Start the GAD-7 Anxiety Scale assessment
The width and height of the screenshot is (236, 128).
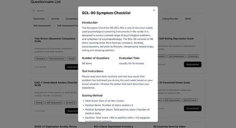(x=71, y=111)
